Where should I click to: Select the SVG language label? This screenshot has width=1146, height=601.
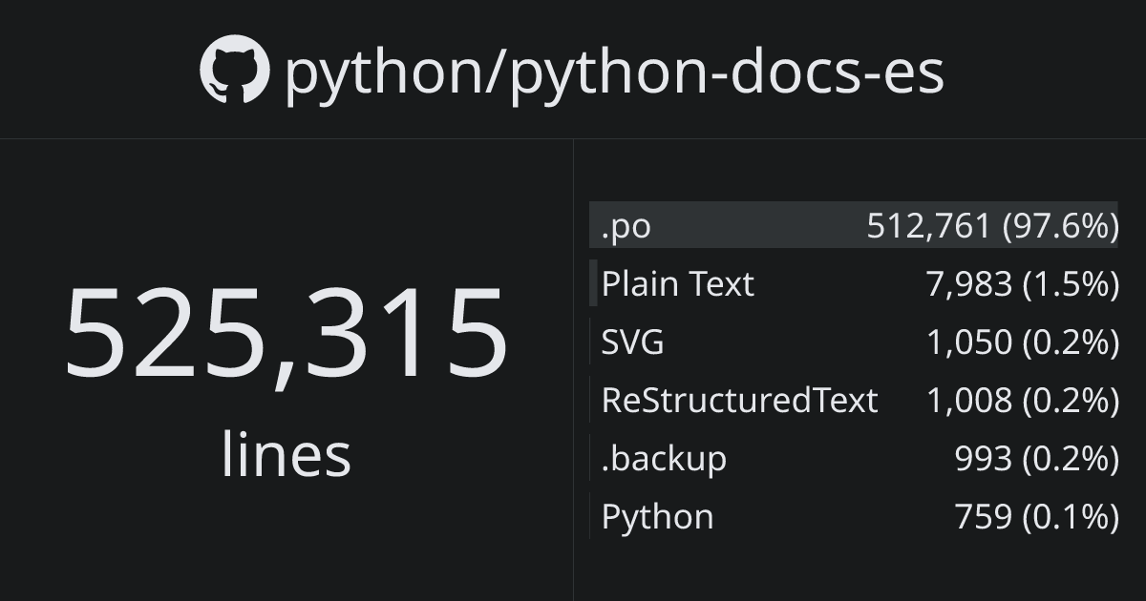click(632, 342)
